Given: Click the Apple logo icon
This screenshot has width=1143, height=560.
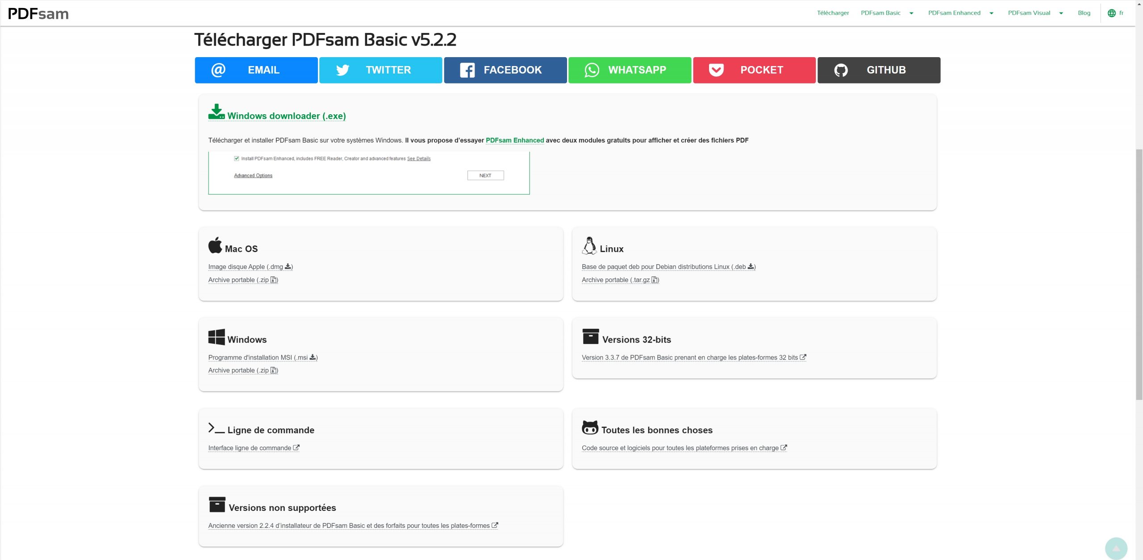Looking at the screenshot, I should [x=215, y=245].
